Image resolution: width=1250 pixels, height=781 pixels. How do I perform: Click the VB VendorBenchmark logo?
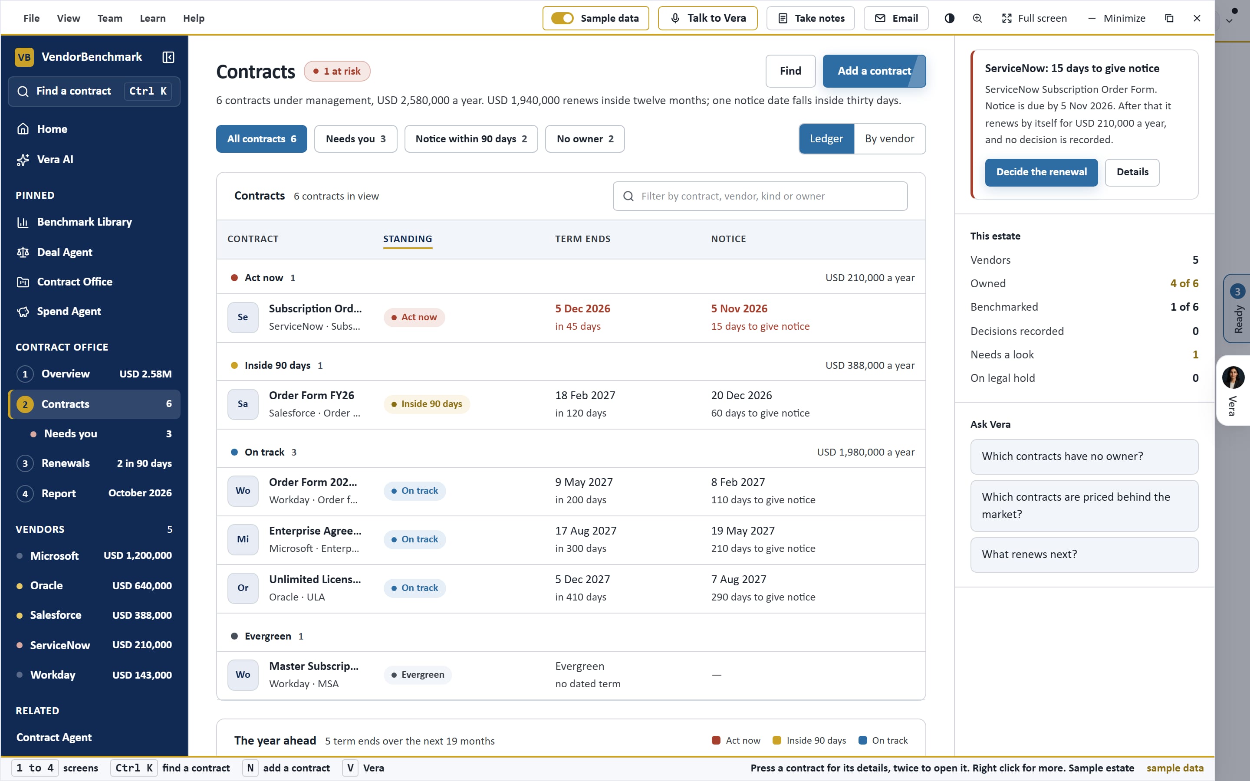pos(24,57)
